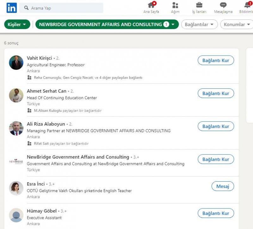The width and height of the screenshot is (253, 229).
Task: Click shared connections icon under Vahit Kirişci
Action: [x=29, y=77]
